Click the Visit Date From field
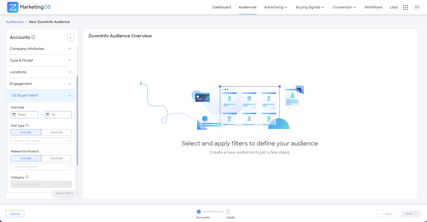The width and height of the screenshot is (427, 222). coord(25,115)
